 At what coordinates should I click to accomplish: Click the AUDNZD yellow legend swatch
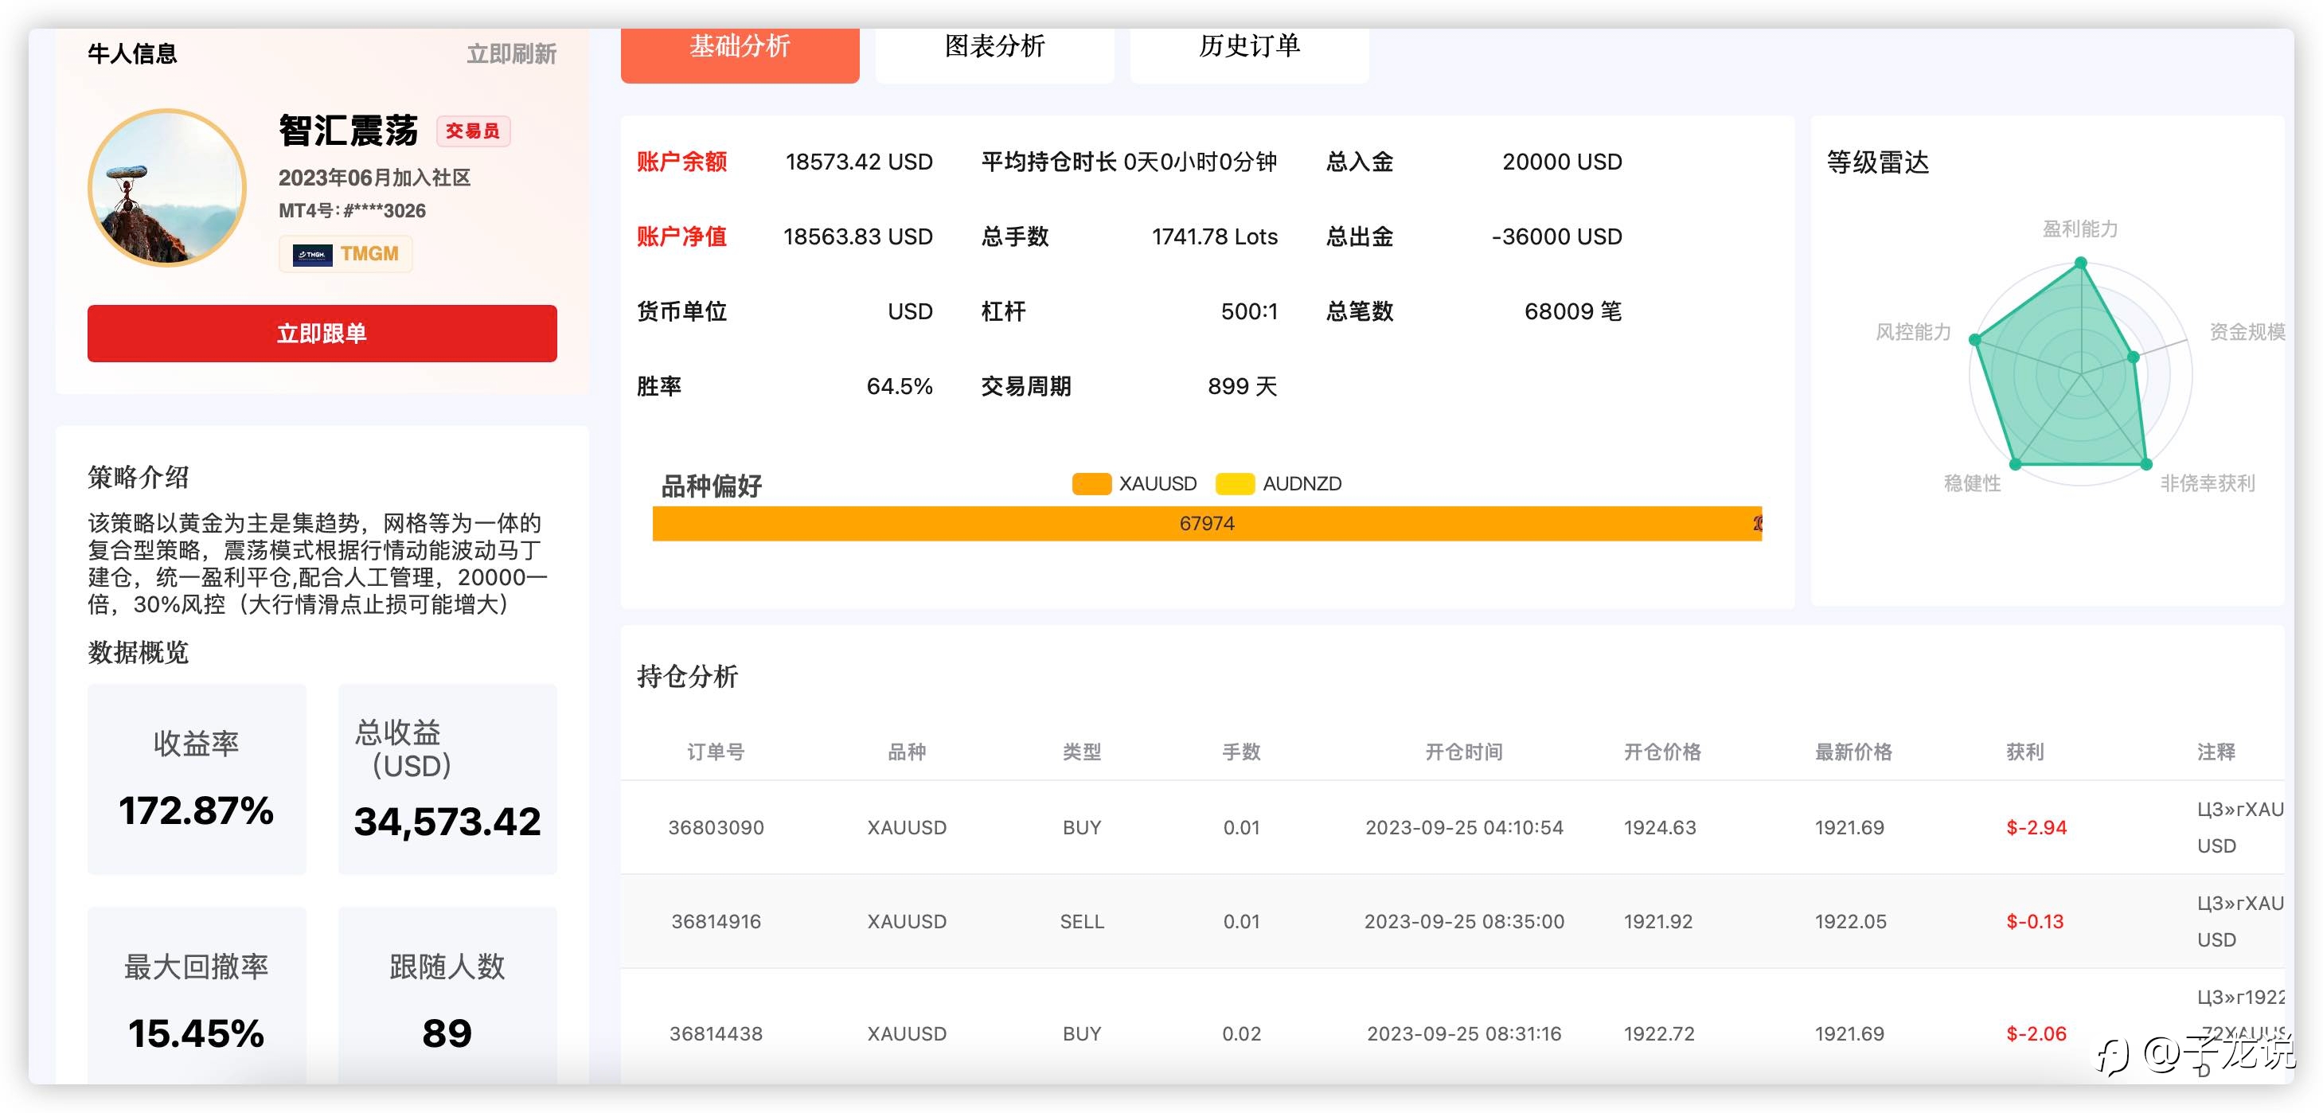1235,483
